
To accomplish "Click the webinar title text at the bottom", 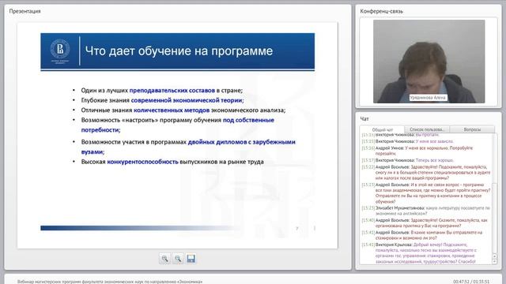I will 110,282.
